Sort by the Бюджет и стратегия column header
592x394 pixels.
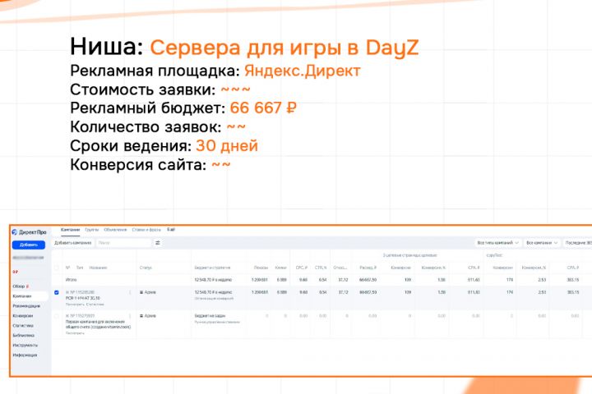point(212,268)
